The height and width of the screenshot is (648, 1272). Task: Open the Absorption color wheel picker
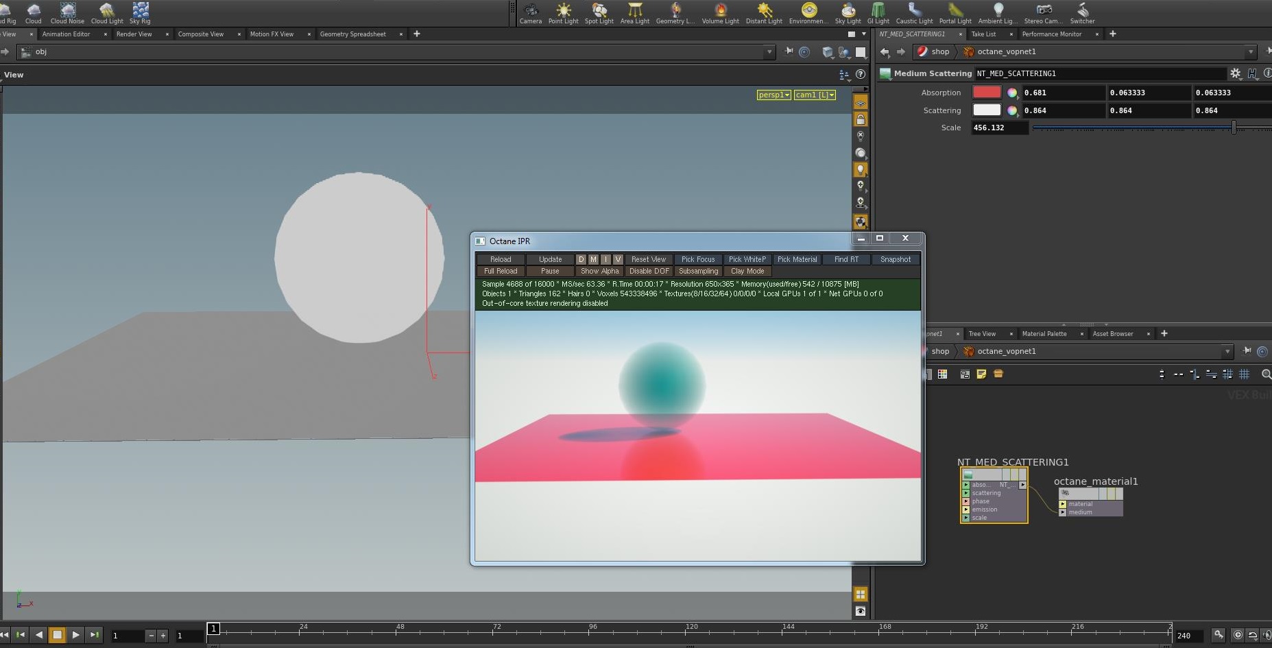point(1011,93)
